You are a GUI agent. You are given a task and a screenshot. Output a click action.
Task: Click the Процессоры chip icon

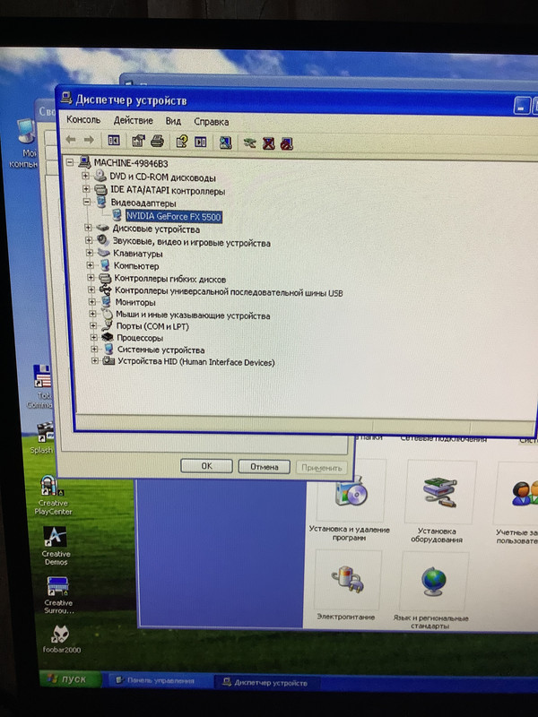(x=108, y=338)
